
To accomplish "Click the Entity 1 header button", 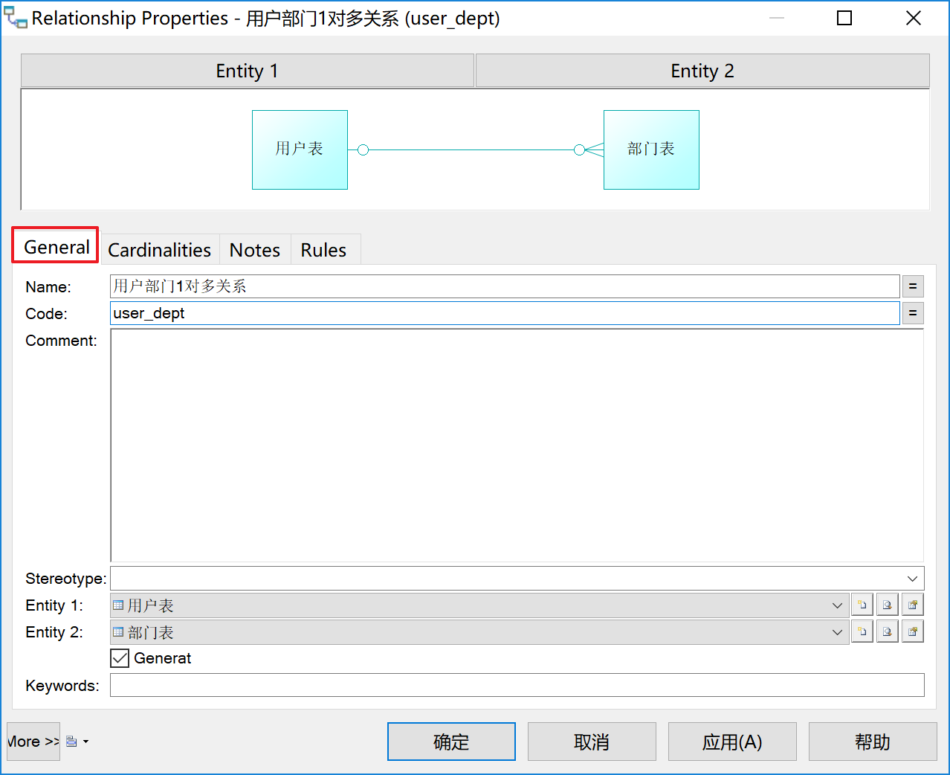I will pyautogui.click(x=247, y=71).
